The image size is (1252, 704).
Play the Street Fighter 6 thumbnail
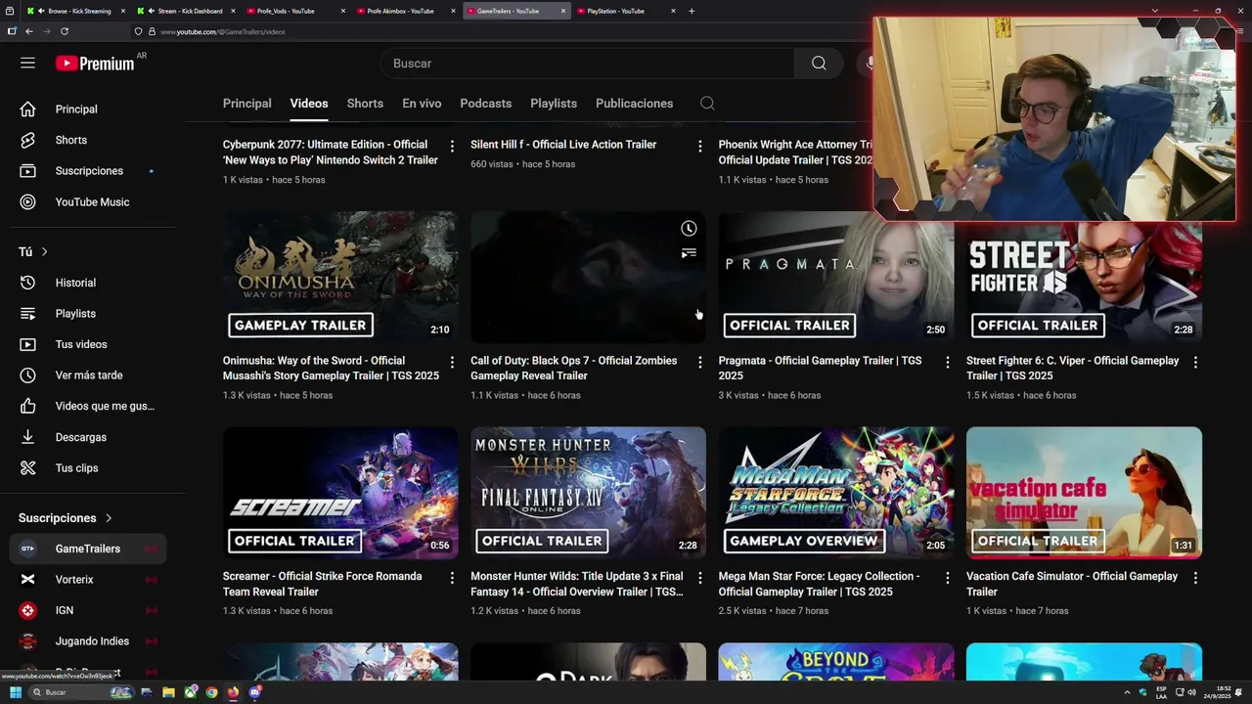1084,278
